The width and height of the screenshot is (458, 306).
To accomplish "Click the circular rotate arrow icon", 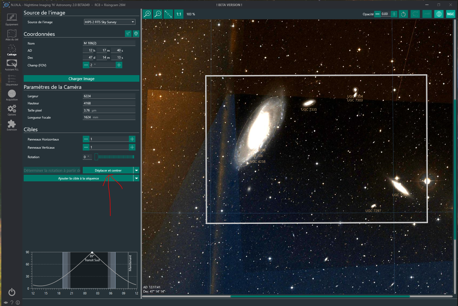I will click(x=403, y=14).
